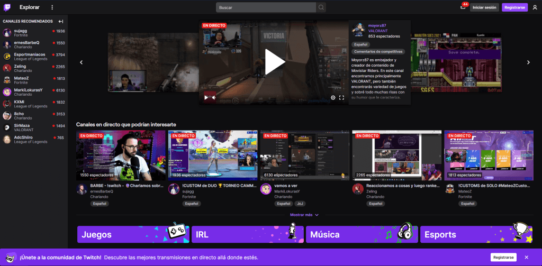Open Zeling avatar below Reaccionamos stream

358,189
